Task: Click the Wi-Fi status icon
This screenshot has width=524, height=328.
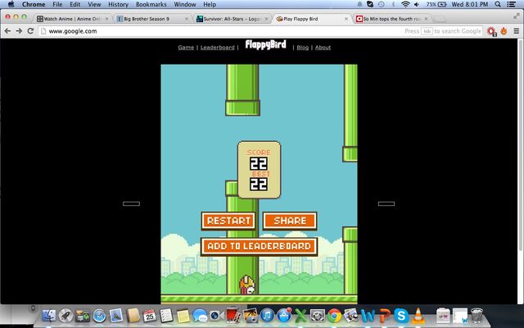Action: (x=405, y=4)
